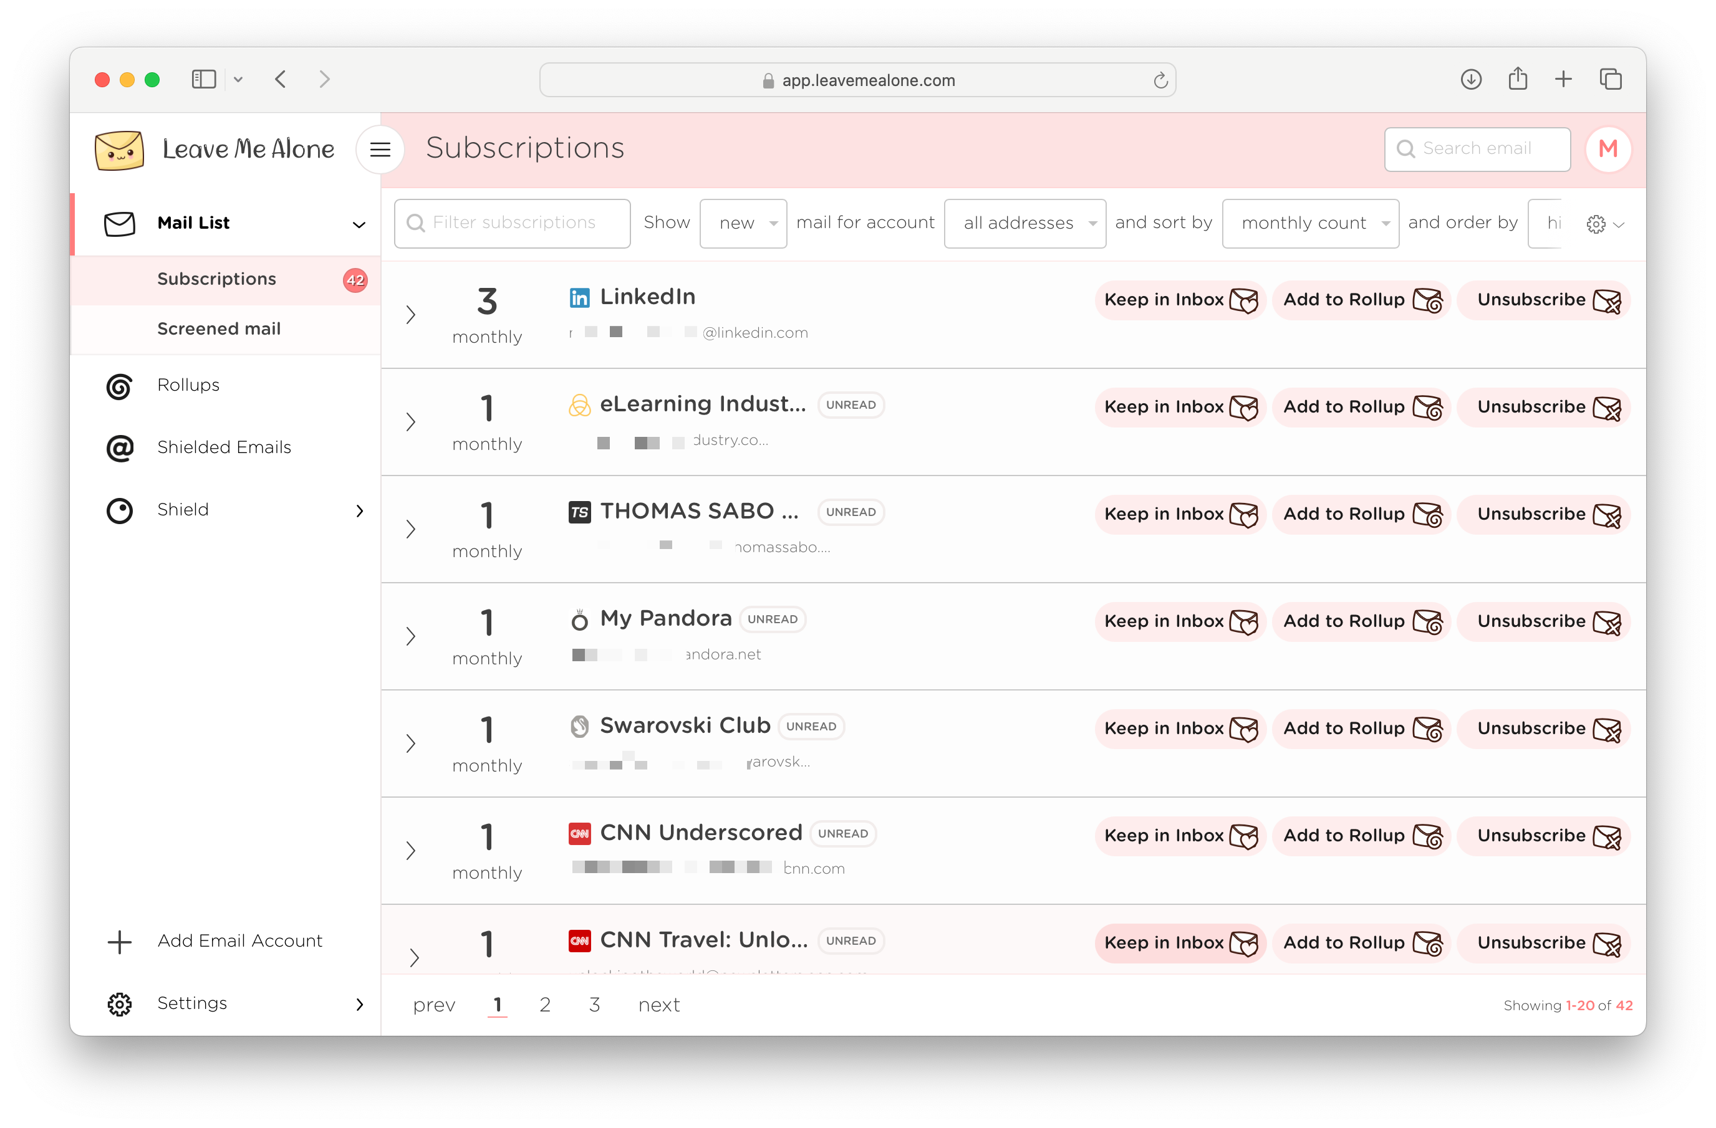Expand the My Pandora row chevron
Screen dimensions: 1716x1128
[410, 636]
